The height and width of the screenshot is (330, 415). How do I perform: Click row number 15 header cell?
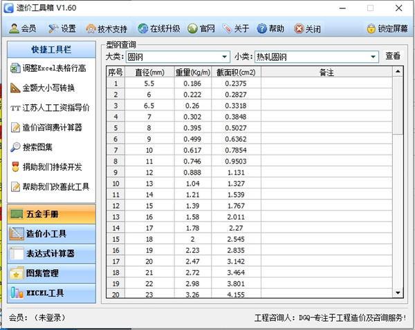(x=116, y=239)
